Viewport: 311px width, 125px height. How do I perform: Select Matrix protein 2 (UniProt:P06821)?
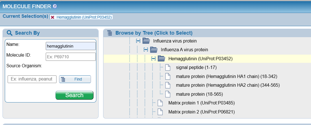[x=201, y=112]
